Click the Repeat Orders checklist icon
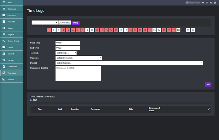 point(4,41)
